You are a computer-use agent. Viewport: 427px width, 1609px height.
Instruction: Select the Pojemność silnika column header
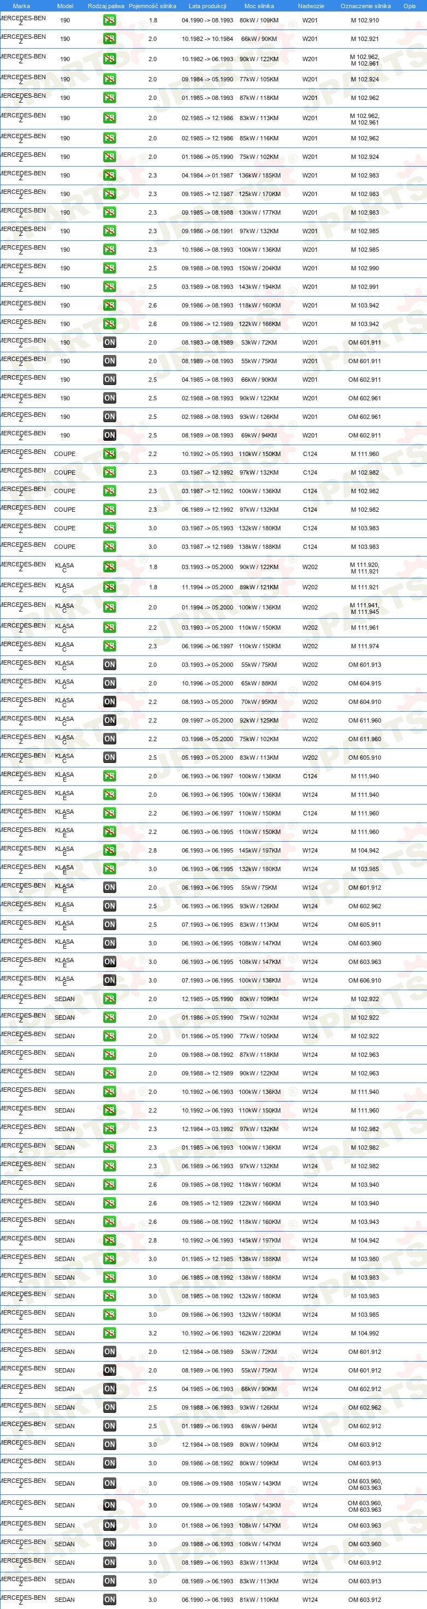tap(152, 5)
